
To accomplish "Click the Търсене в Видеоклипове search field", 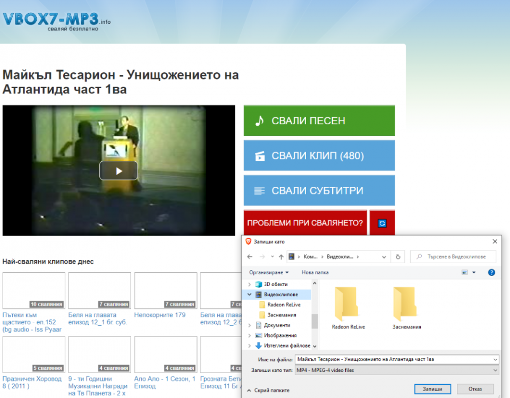I will click(453, 257).
